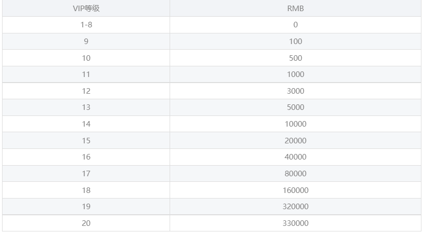Screen dimensions: 424x234
Task: Select VIP level 17 cell
Action: (86, 173)
